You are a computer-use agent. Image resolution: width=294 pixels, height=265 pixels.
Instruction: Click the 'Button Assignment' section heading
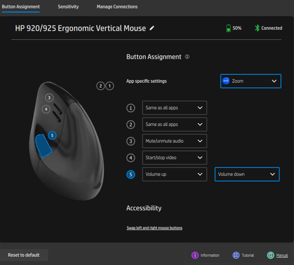[x=154, y=57]
